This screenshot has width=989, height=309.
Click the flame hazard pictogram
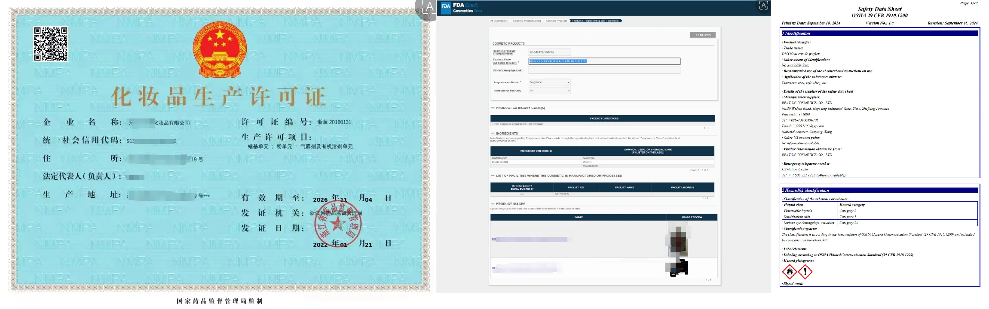click(789, 271)
